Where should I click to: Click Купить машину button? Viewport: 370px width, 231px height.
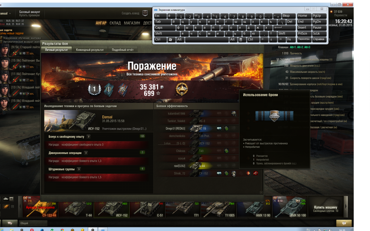tap(325, 207)
